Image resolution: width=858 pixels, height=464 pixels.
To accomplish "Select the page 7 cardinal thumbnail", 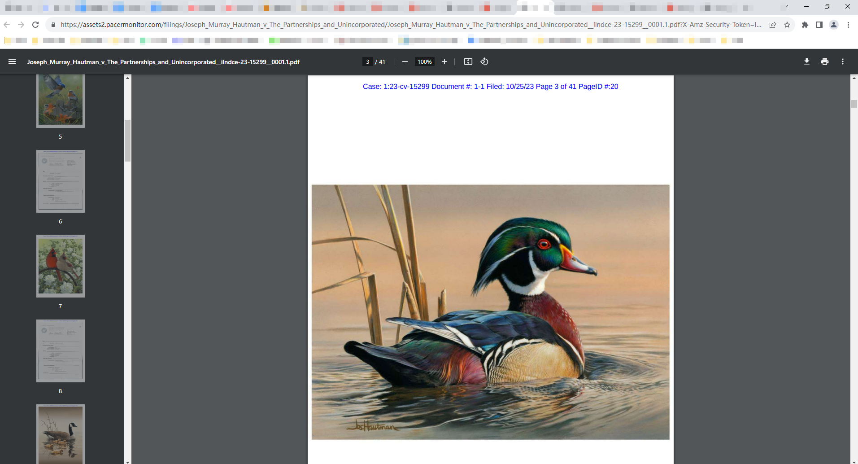I will point(61,266).
